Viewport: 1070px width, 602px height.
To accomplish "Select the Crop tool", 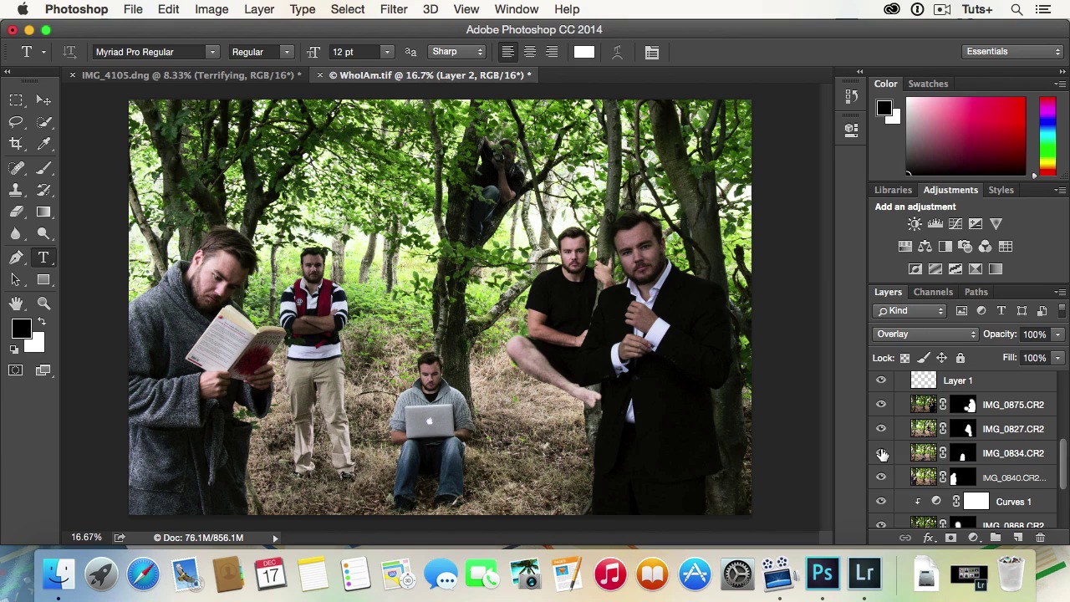I will click(16, 144).
